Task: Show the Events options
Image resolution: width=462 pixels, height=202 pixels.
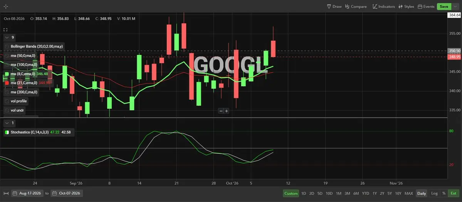Action: click(x=426, y=7)
